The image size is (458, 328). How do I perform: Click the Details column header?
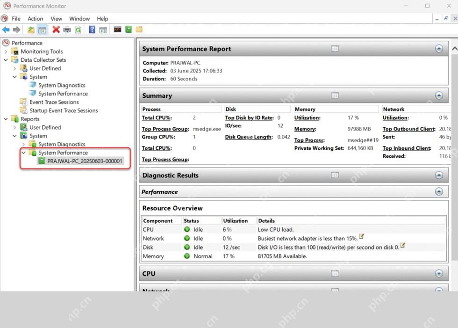coord(351,221)
